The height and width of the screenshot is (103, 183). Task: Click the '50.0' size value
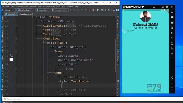[73, 64]
